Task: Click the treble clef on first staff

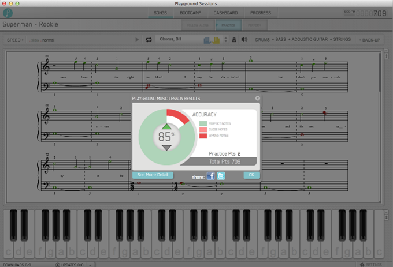Action: (46, 67)
